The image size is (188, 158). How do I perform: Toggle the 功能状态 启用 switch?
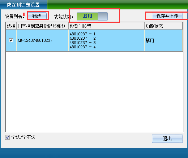click(x=92, y=16)
